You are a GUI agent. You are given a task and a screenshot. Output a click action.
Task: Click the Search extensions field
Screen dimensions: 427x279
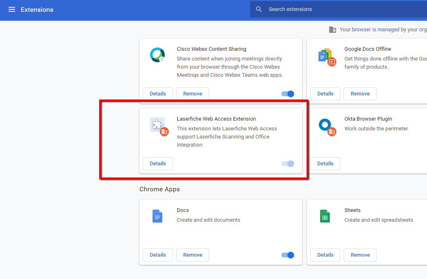click(338, 9)
